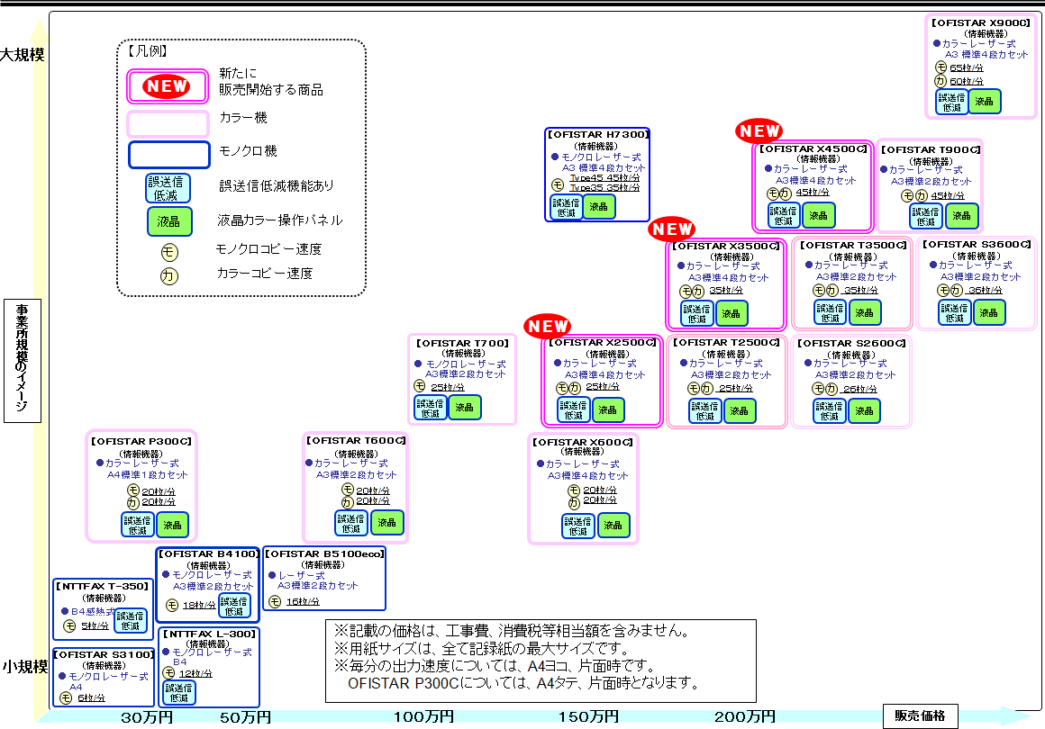Click the green 液晶 badge in the legend
The width and height of the screenshot is (1045, 729).
pyautogui.click(x=169, y=221)
